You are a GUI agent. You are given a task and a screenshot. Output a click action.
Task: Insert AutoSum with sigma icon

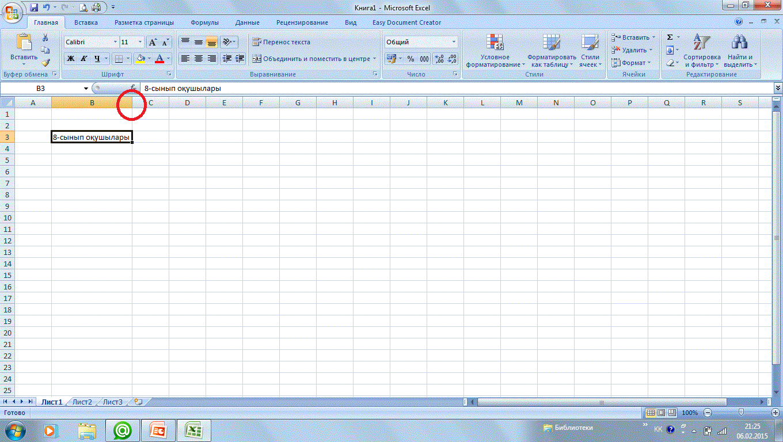[x=670, y=37]
